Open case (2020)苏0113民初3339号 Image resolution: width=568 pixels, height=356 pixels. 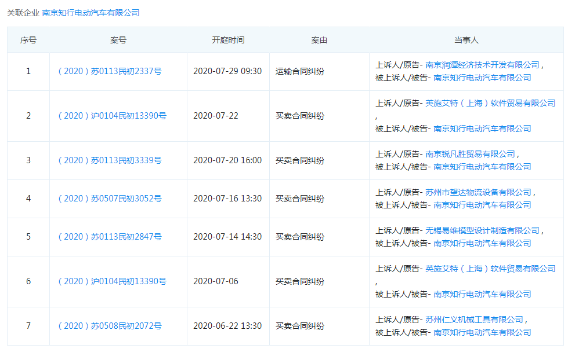[110, 160]
